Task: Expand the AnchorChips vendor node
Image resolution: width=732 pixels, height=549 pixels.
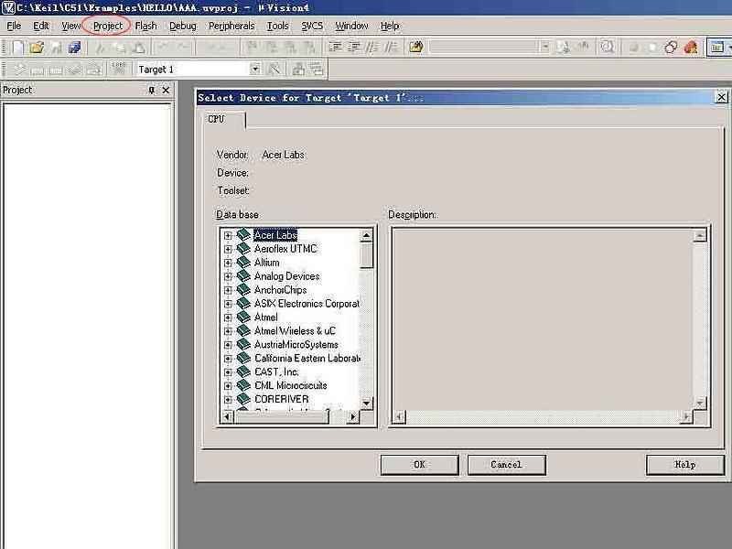Action: (x=228, y=290)
